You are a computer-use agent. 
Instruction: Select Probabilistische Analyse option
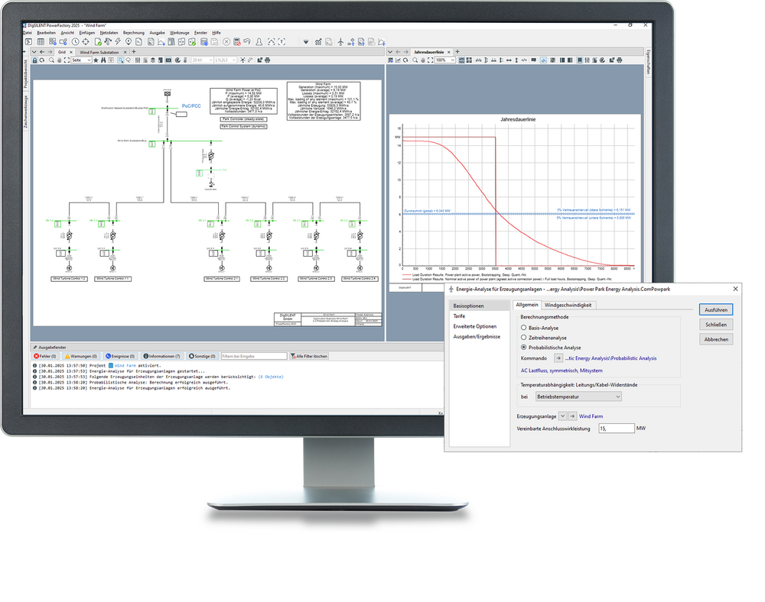523,347
